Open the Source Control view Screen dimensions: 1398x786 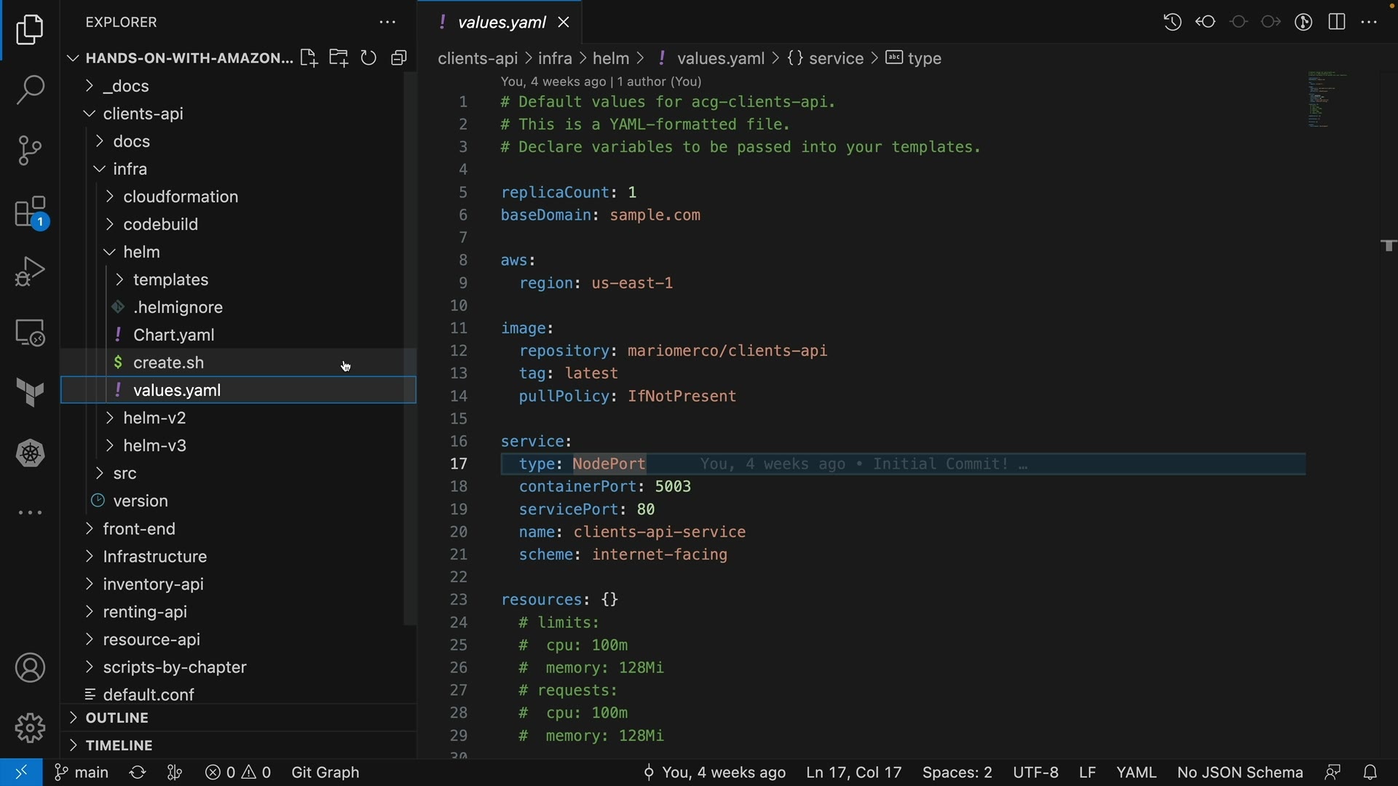[30, 151]
